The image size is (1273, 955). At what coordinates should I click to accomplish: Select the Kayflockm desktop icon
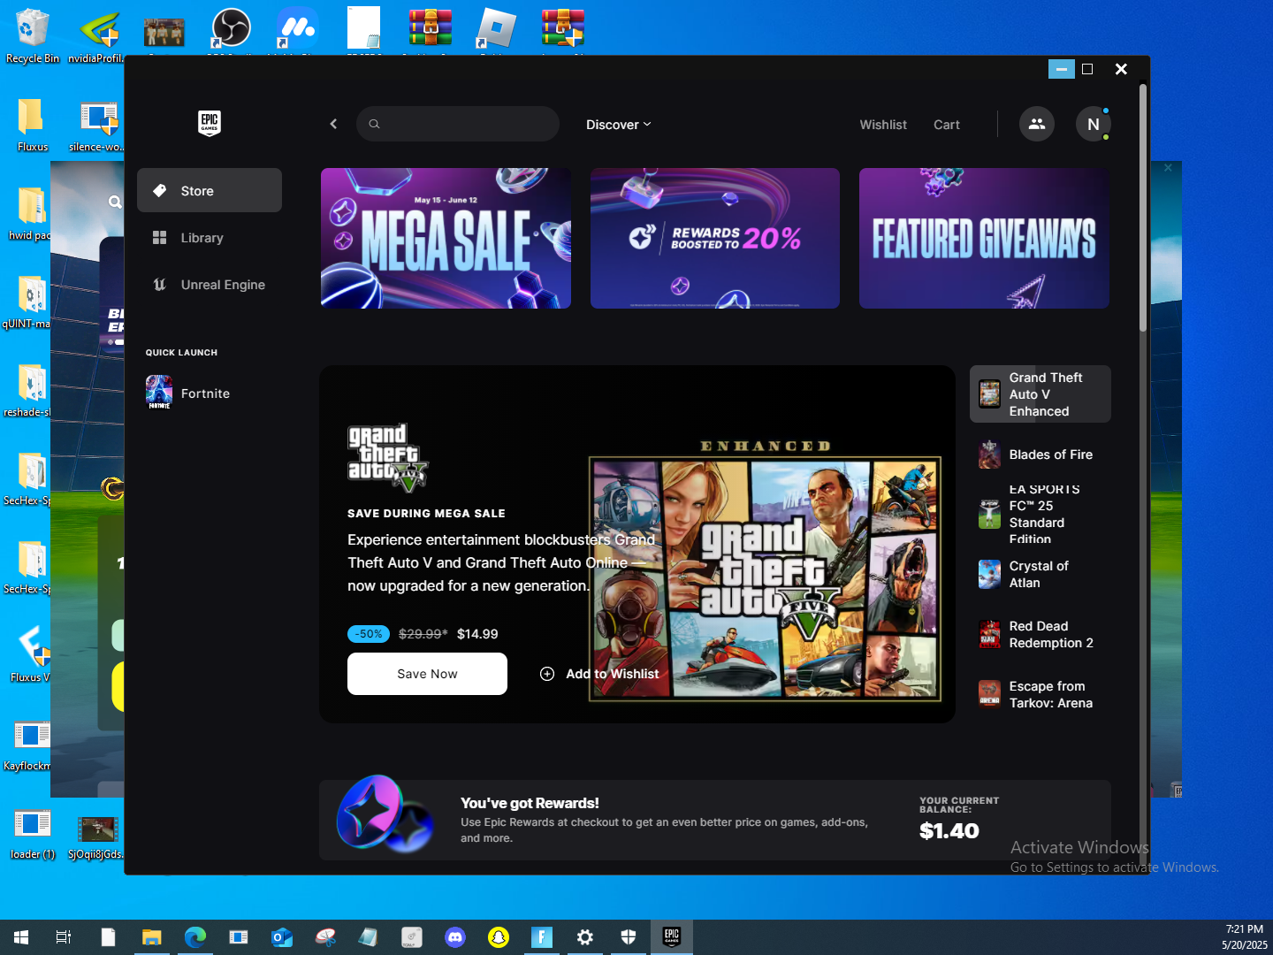27,745
